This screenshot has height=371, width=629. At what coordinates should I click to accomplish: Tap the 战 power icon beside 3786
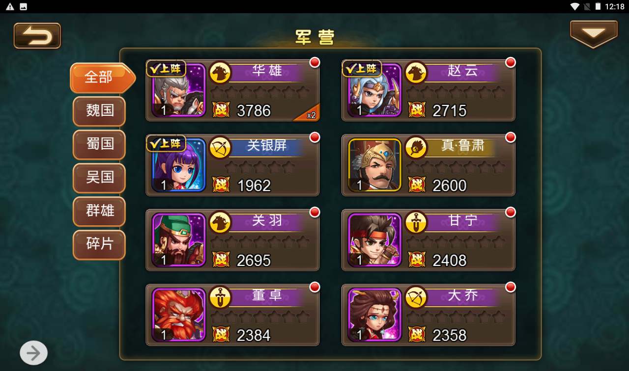221,110
